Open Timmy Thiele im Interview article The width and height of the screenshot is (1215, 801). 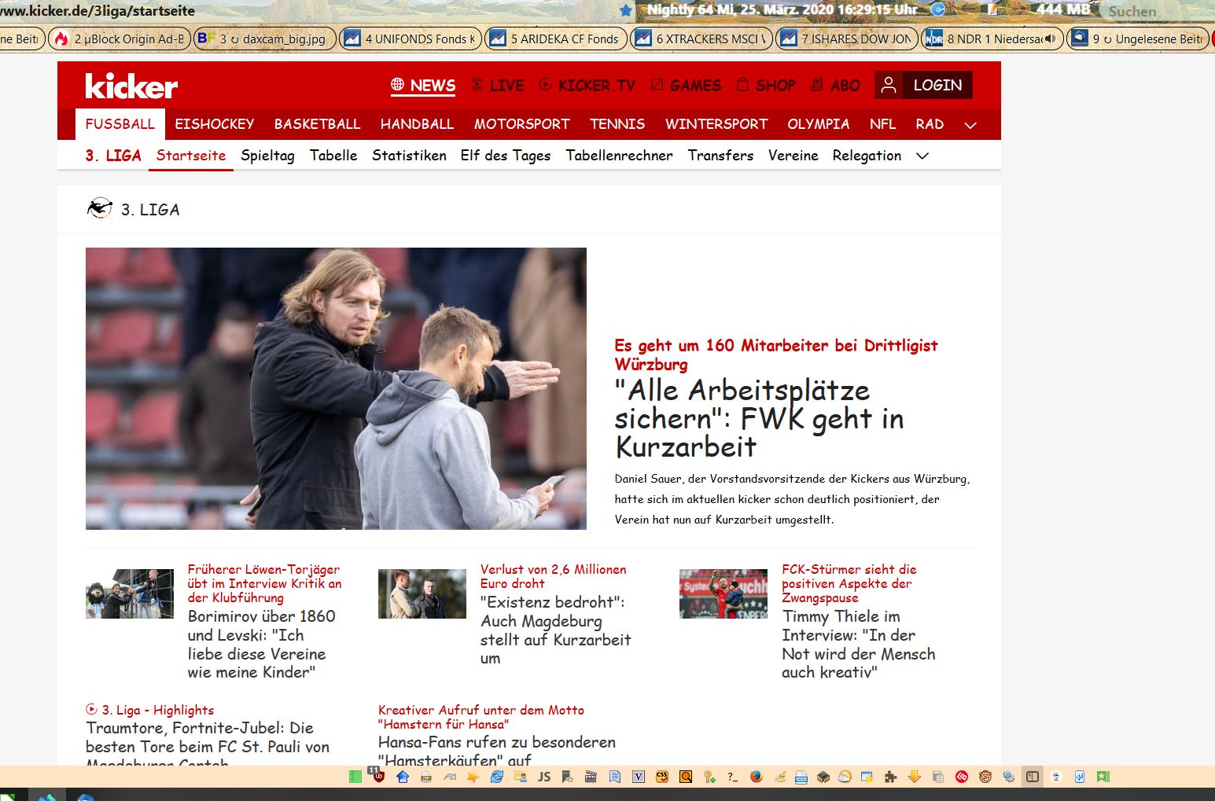(858, 644)
